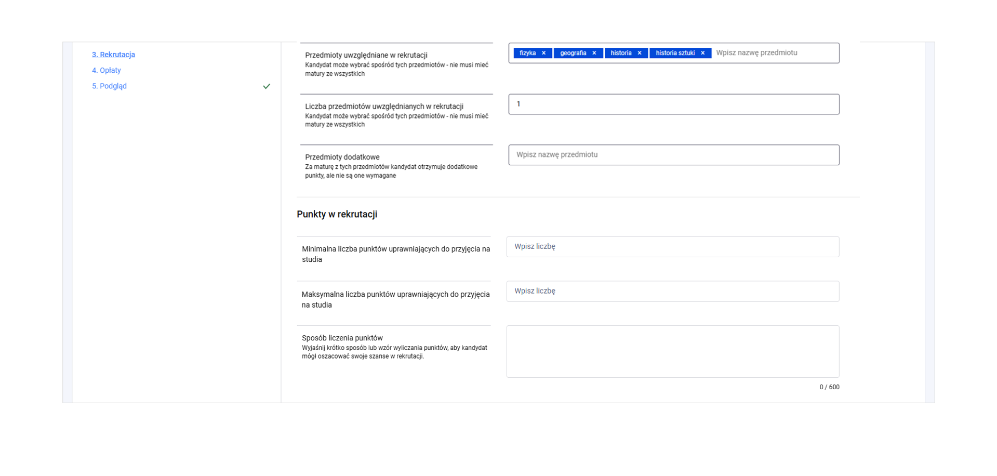
Task: Remove the geografia subject tag
Action: (594, 53)
